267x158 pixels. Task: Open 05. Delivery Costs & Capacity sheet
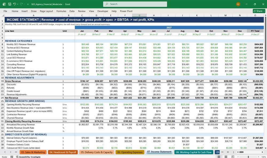97,152
